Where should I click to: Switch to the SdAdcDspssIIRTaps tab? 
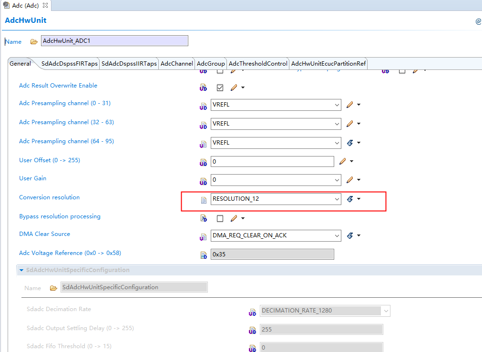pos(129,63)
